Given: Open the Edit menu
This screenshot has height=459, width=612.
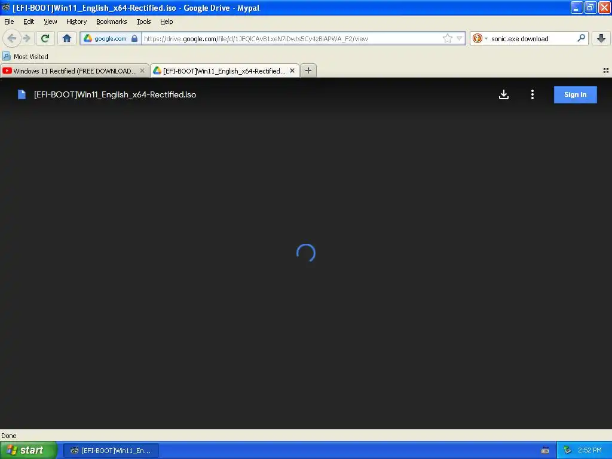Looking at the screenshot, I should click(29, 22).
